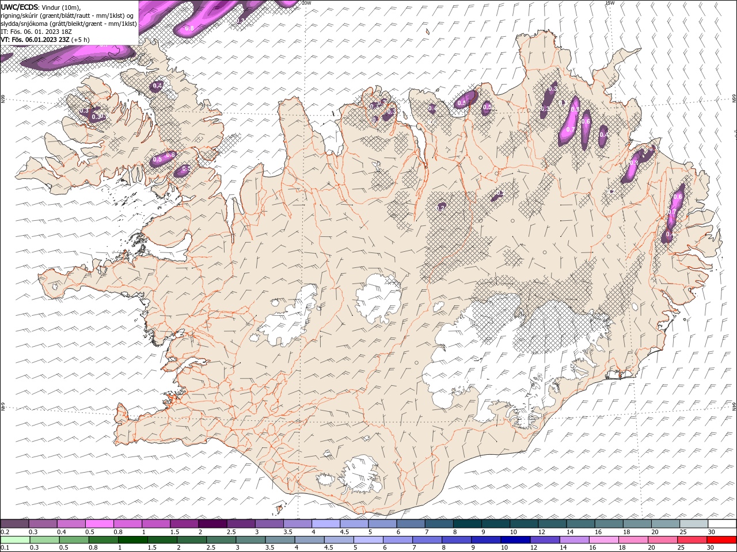737x552 pixels.
Task: Click the light gray swatch labeled 25 in upper legend
Action: pos(693,524)
